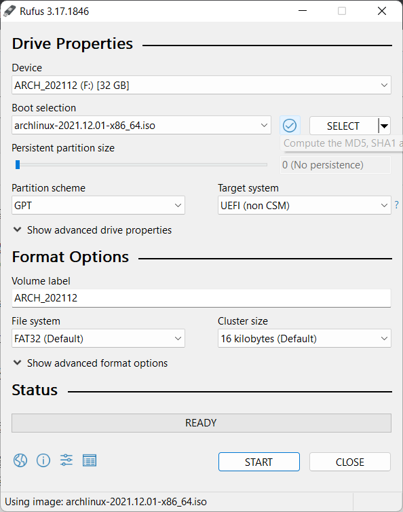
Task: Open the Partition scheme GPT dropdown
Action: (x=98, y=205)
